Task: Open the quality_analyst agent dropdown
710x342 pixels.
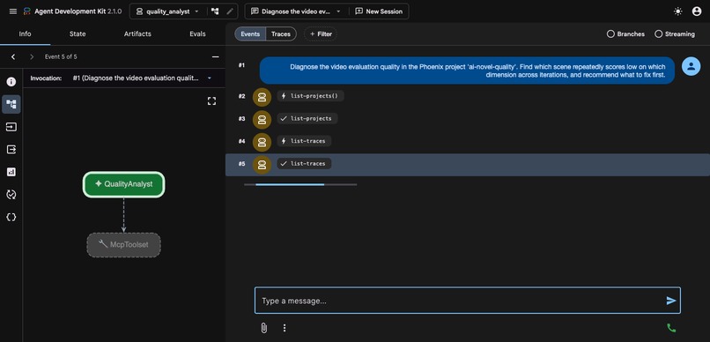Action: 168,11
